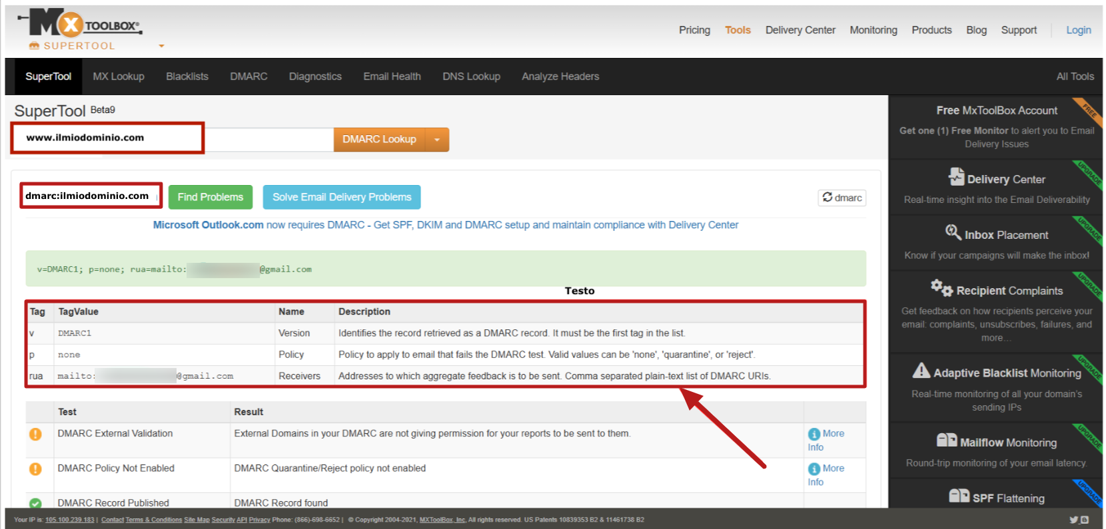This screenshot has width=1106, height=529.
Task: Click 'DMARC Record found' result text
Action: 281,503
